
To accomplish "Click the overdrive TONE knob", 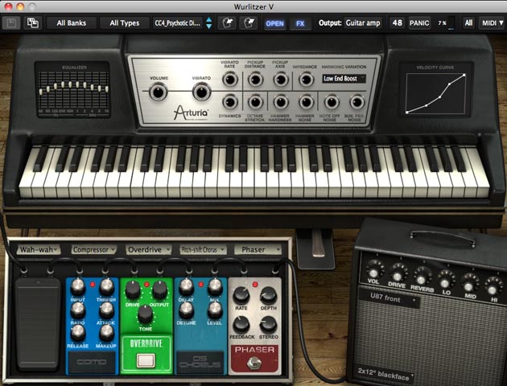I will (146, 314).
